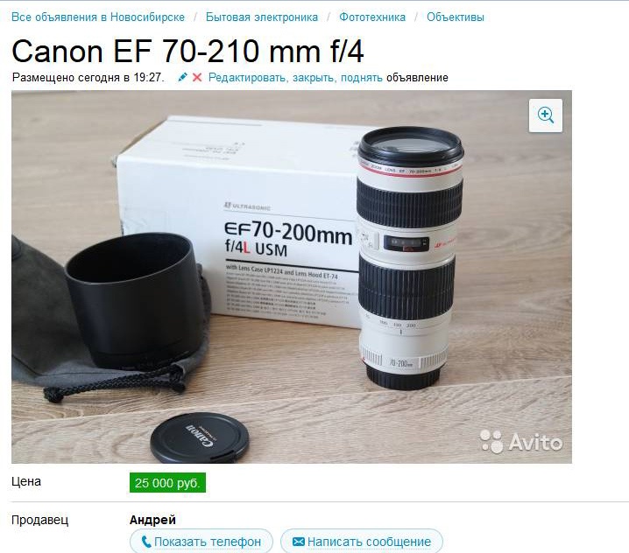Click the Размещено сегодня в 19:27 text
This screenshot has height=553, width=629.
(88, 78)
